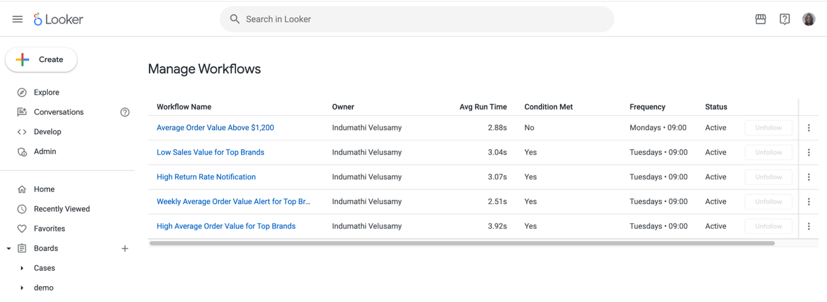Click the Explore compass icon
This screenshot has width=827, height=302.
coord(22,92)
